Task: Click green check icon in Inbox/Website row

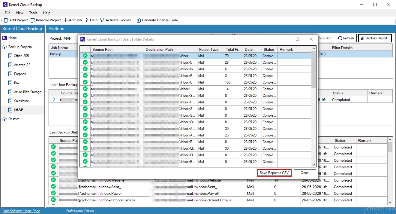Action: [53, 180]
